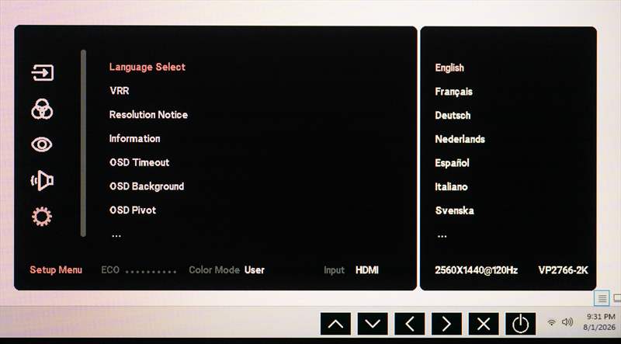Click the down arrow navigation button
The image size is (621, 344).
(373, 324)
